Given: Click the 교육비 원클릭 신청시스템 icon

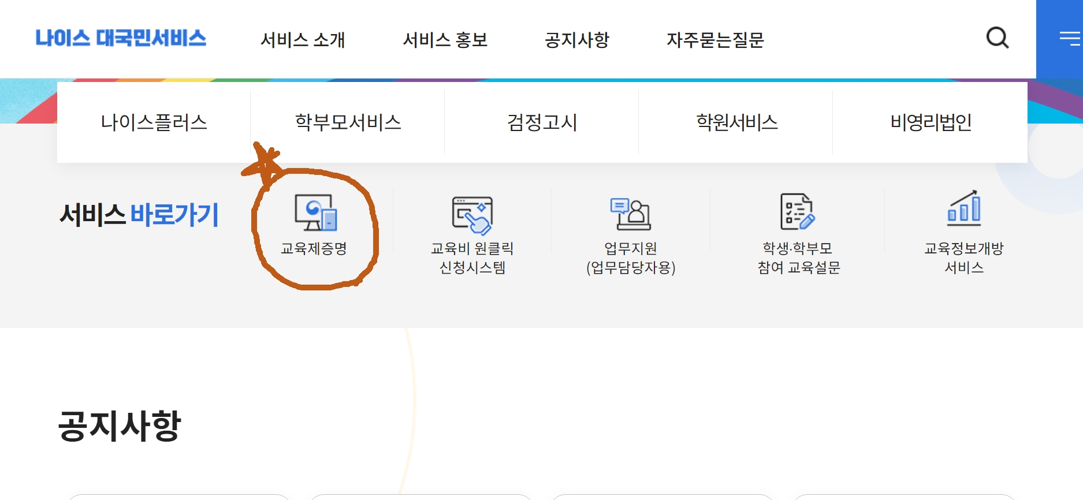Looking at the screenshot, I should pyautogui.click(x=472, y=215).
